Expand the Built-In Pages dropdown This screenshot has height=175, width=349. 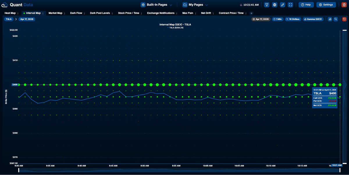click(171, 5)
